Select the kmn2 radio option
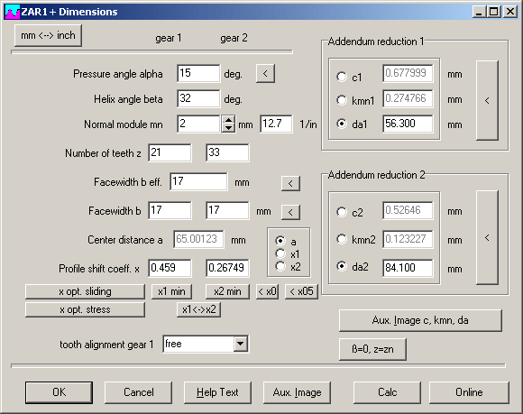Image resolution: width=523 pixels, height=414 pixels. coord(342,239)
